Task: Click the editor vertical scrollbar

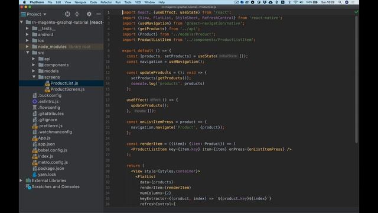Action: 356,80
